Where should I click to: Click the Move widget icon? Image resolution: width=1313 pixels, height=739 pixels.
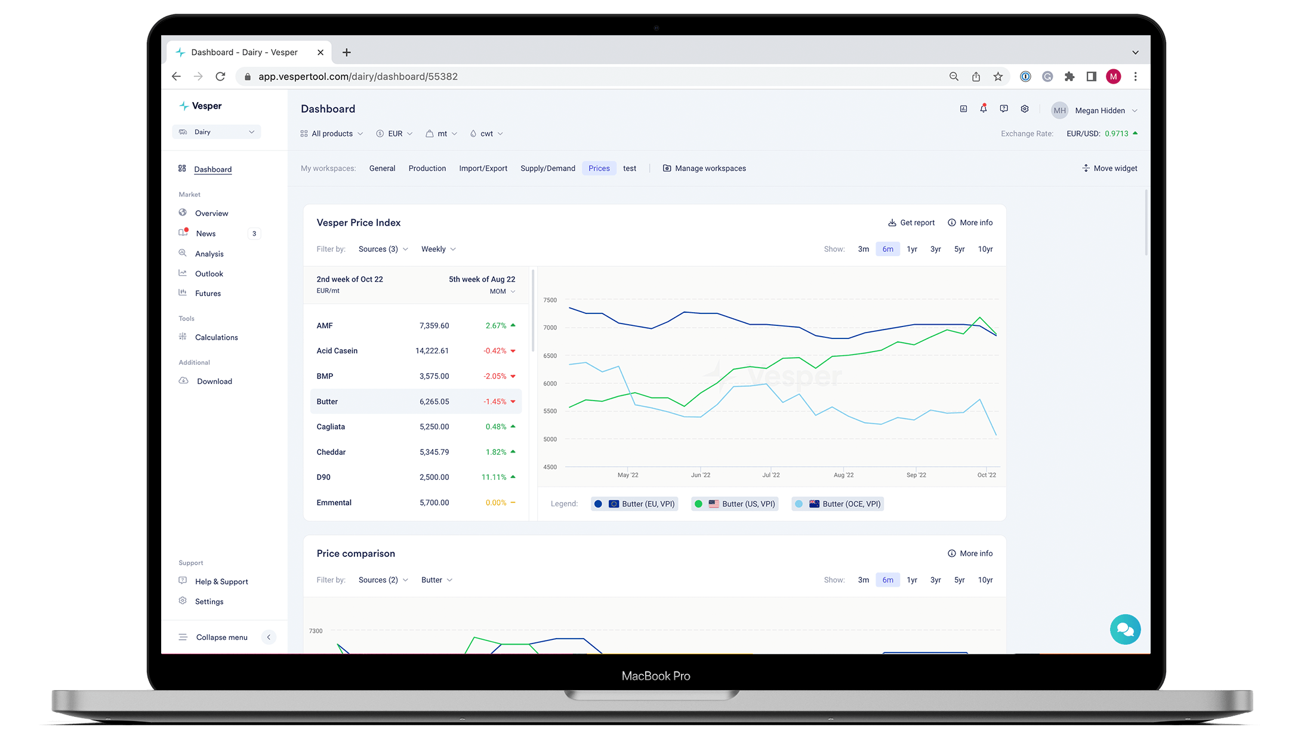tap(1086, 168)
